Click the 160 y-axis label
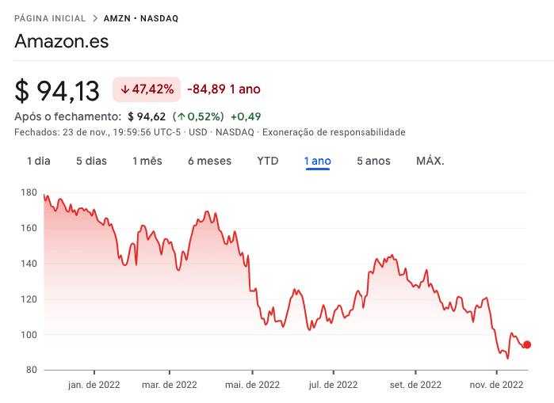Screen dimensions: 554x403 pos(29,228)
